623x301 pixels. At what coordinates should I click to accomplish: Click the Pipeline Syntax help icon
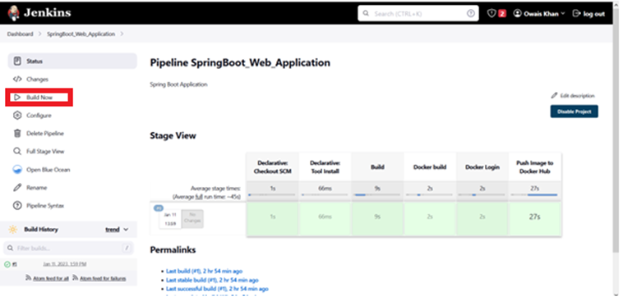(17, 206)
